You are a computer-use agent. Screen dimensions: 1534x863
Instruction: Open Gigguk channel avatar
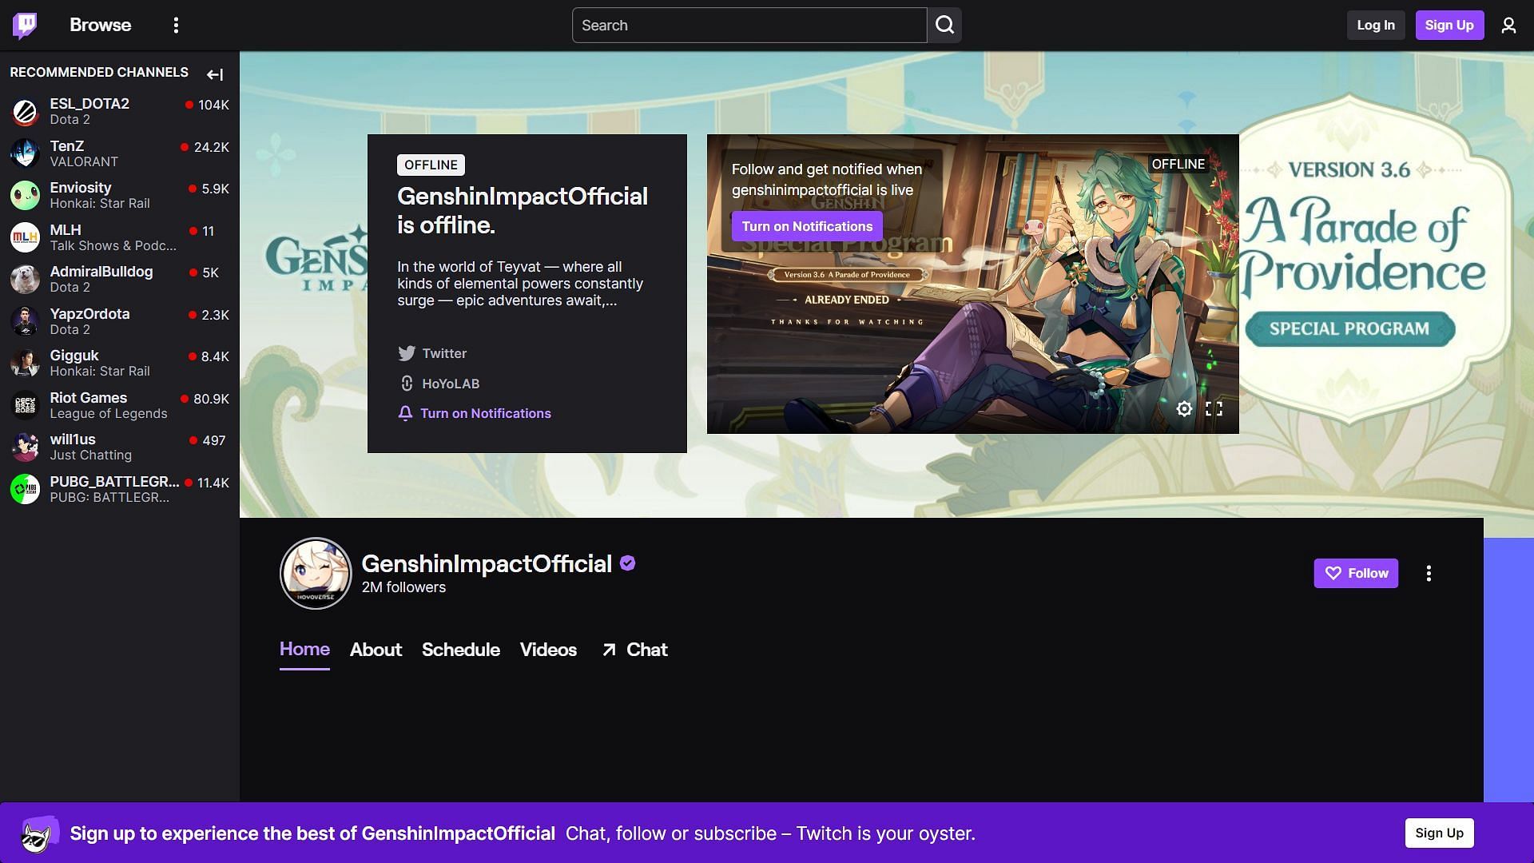(25, 363)
